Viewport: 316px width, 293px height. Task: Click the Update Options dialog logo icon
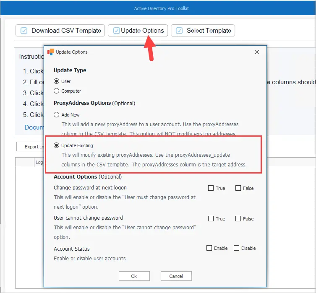pos(51,52)
